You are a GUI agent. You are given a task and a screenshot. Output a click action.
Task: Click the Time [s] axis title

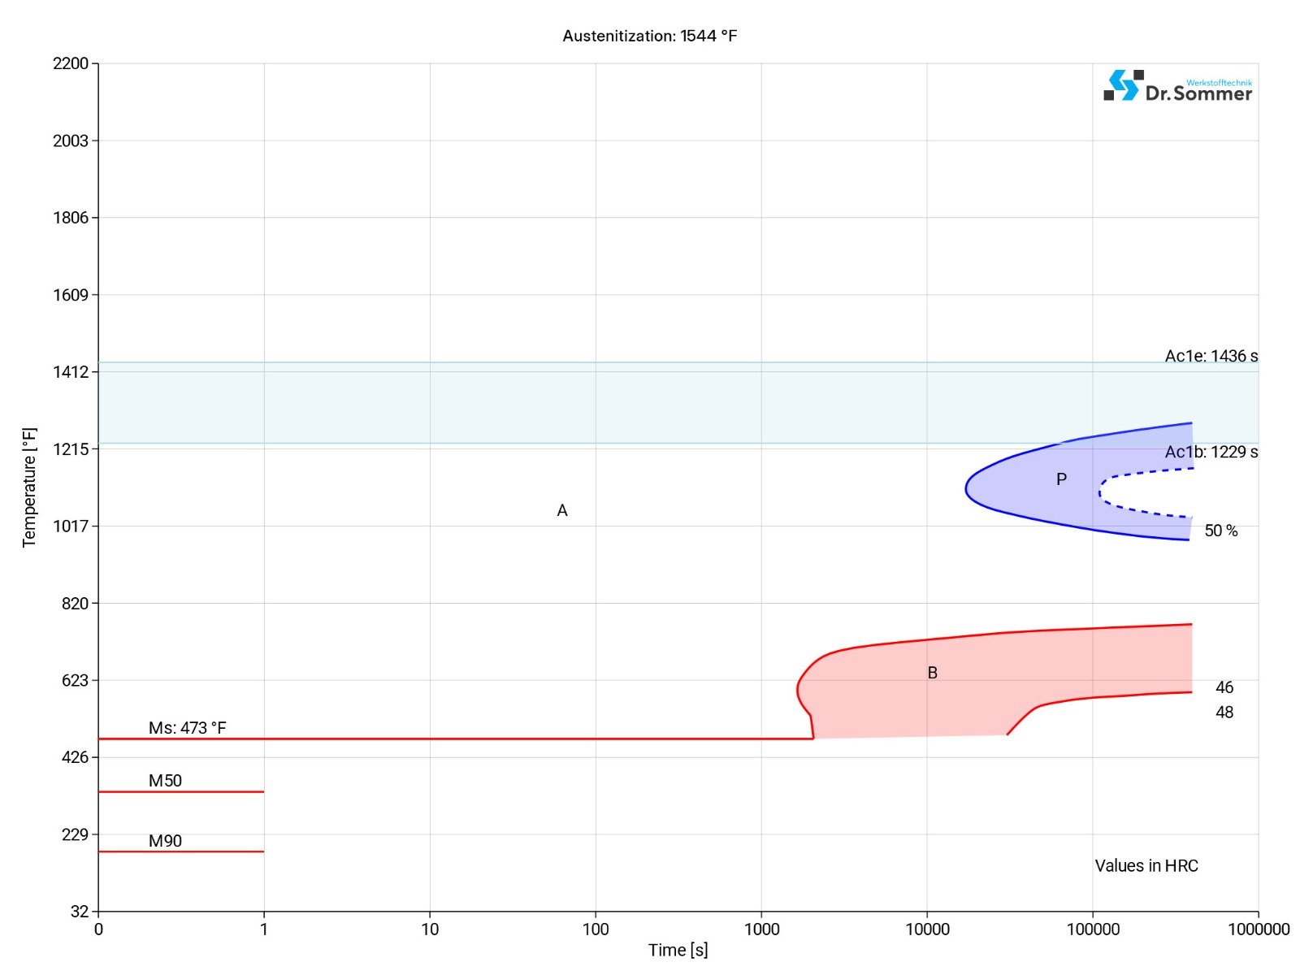678,950
